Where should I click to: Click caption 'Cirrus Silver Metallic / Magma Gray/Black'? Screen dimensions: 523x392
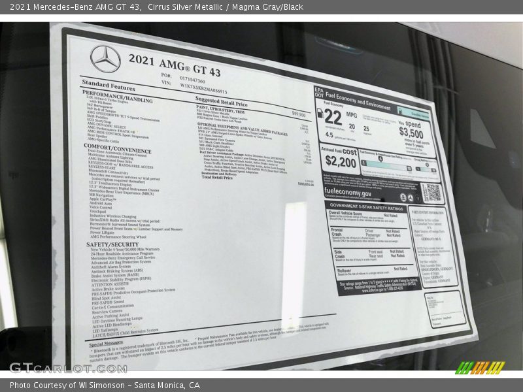226,7
